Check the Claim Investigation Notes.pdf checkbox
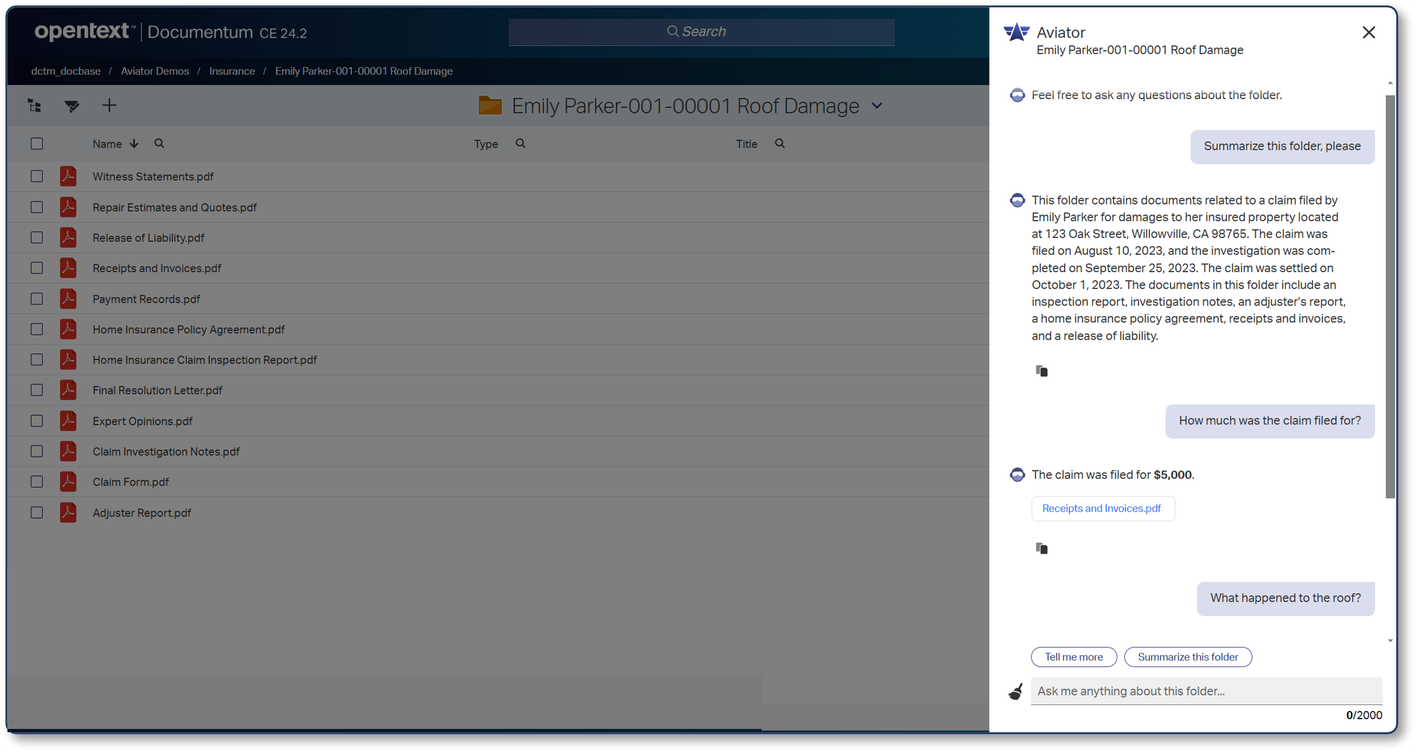Screen dimensions: 1416x752 pyautogui.click(x=37, y=451)
